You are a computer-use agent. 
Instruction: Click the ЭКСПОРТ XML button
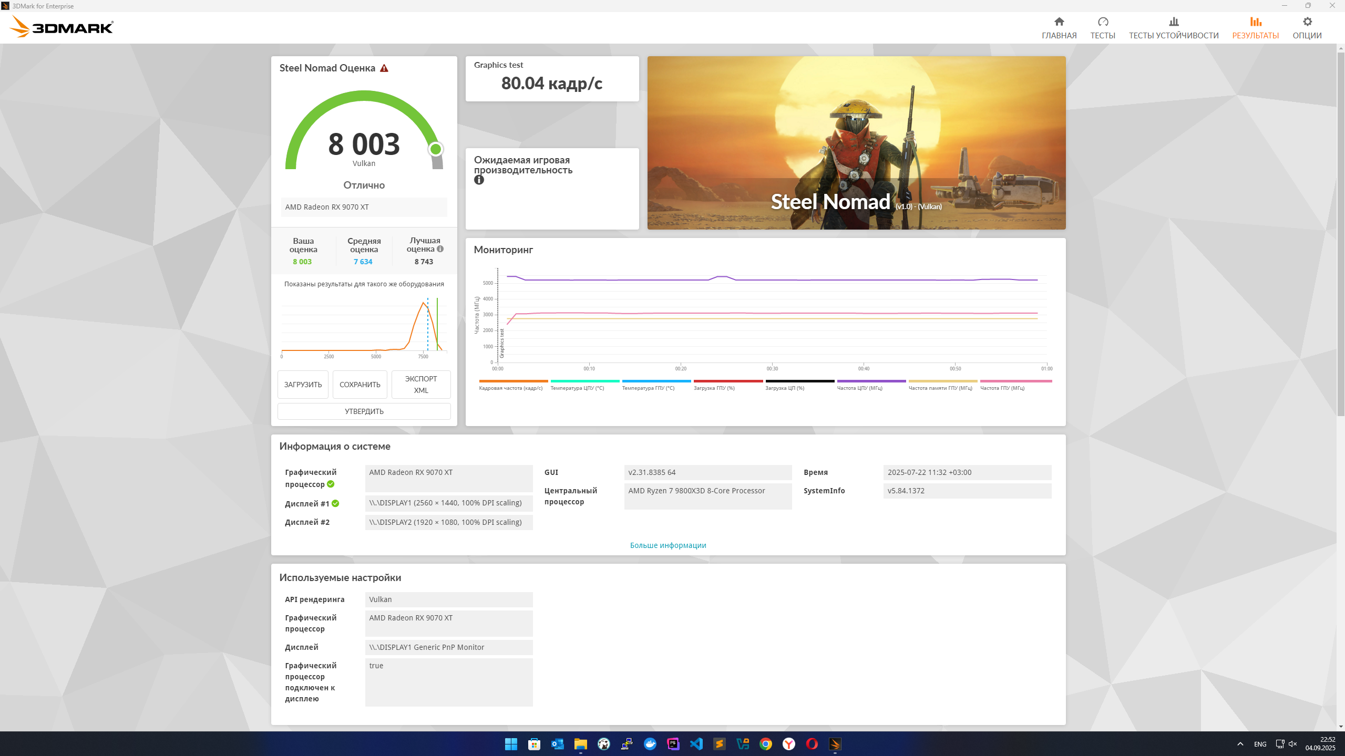tap(420, 385)
